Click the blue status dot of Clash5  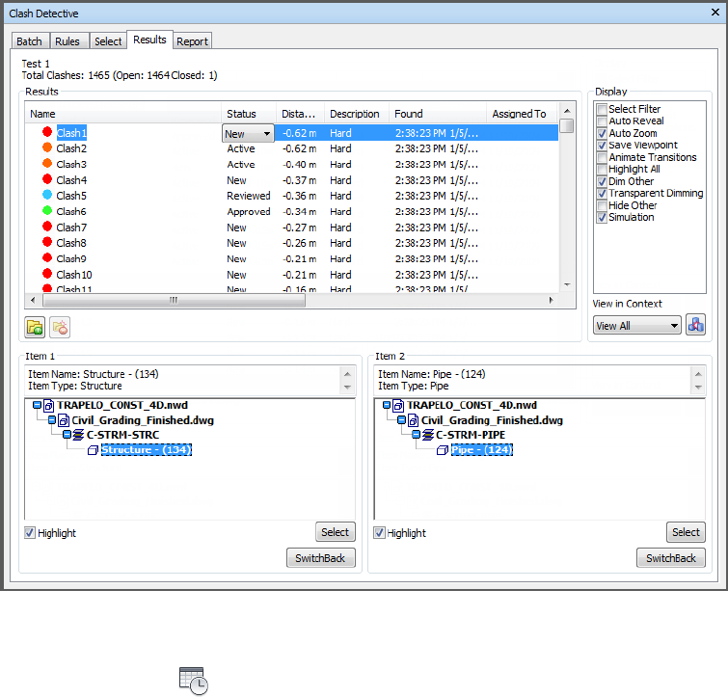[x=47, y=195]
